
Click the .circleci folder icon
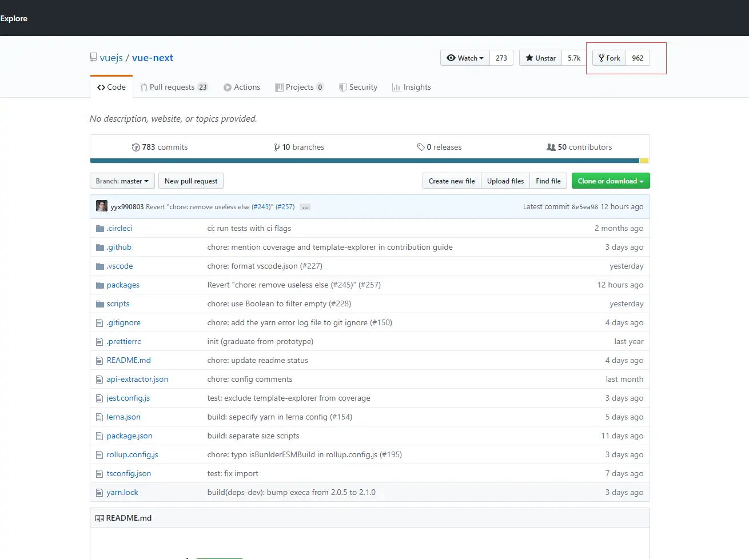[x=100, y=229]
